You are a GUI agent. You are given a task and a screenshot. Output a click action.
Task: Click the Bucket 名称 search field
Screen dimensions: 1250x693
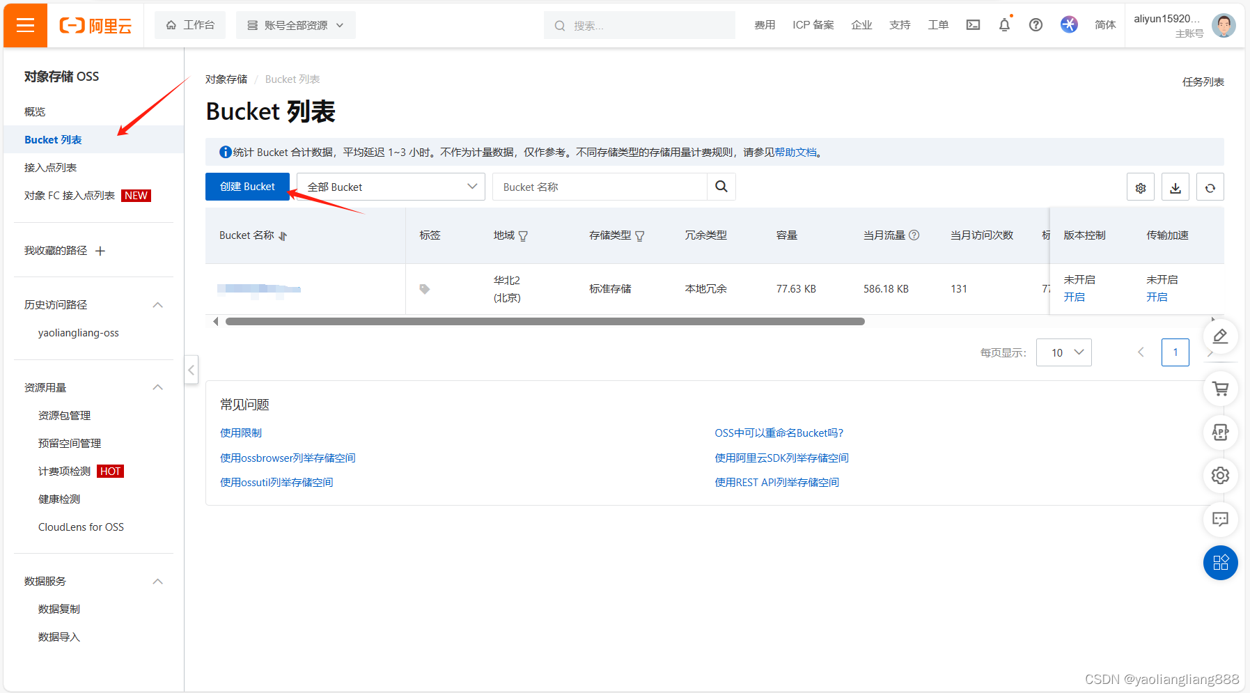click(600, 187)
